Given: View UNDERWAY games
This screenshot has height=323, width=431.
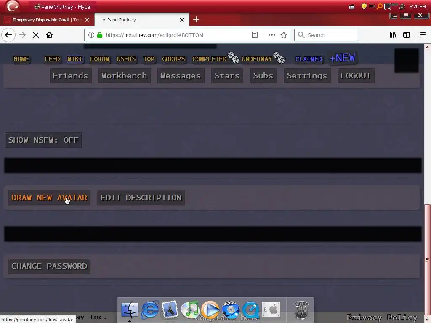Looking at the screenshot, I should pos(256,59).
